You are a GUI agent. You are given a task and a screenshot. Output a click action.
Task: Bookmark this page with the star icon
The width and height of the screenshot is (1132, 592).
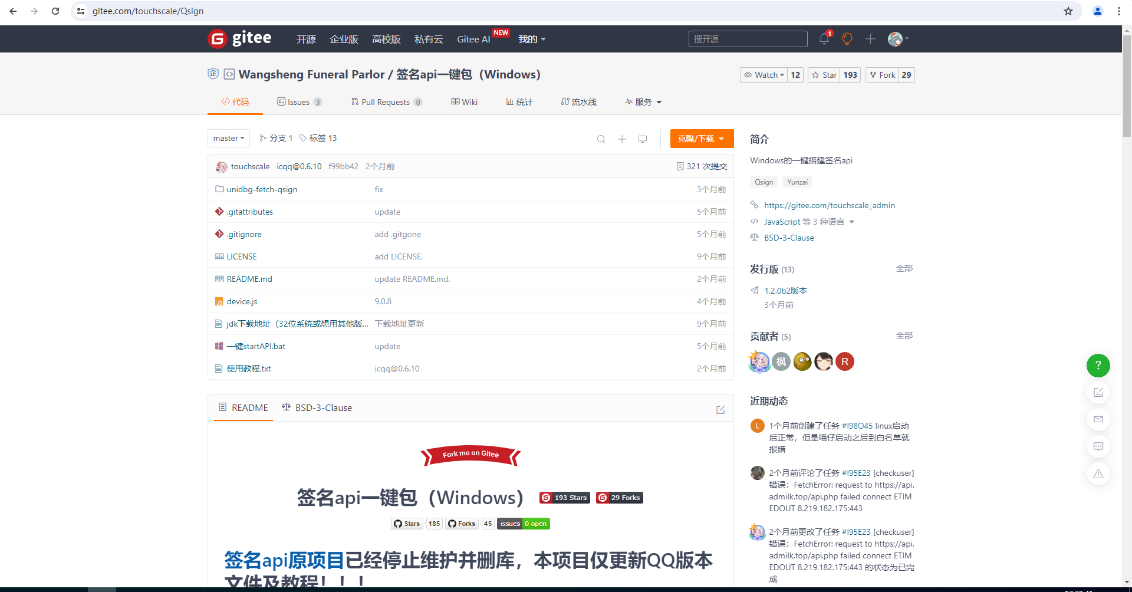(x=1068, y=11)
